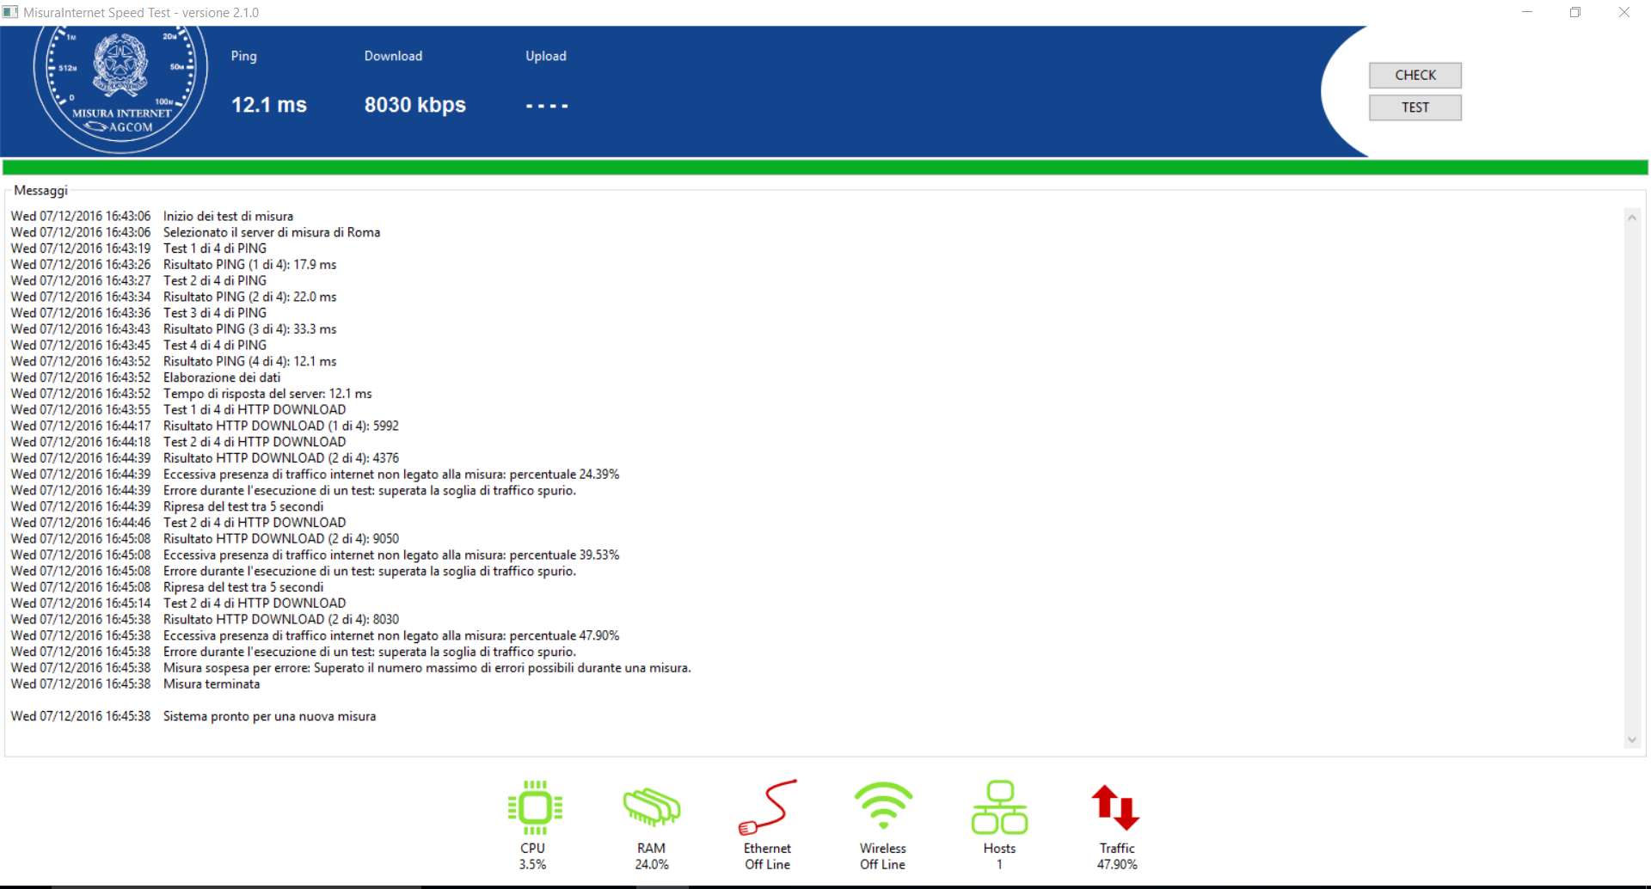Screen dimensions: 1651x889
Task: Click the Wireless signal status icon
Action: (x=883, y=806)
